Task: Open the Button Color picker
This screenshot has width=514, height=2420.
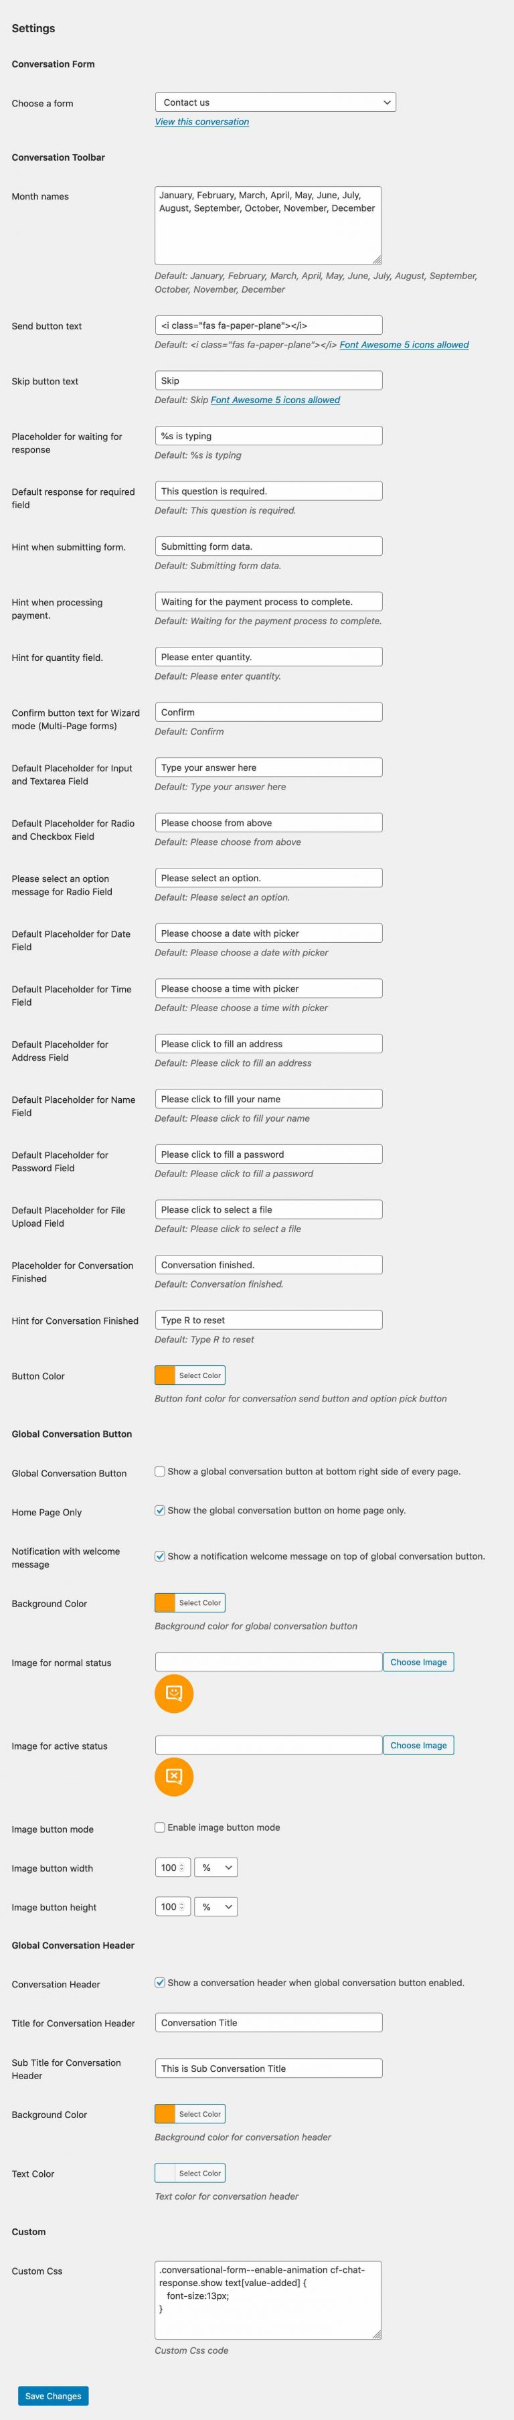Action: (189, 1375)
